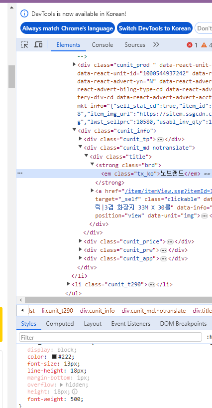212x408 pixels.
Task: Activate the inspect element picker icon
Action: pos(25,44)
